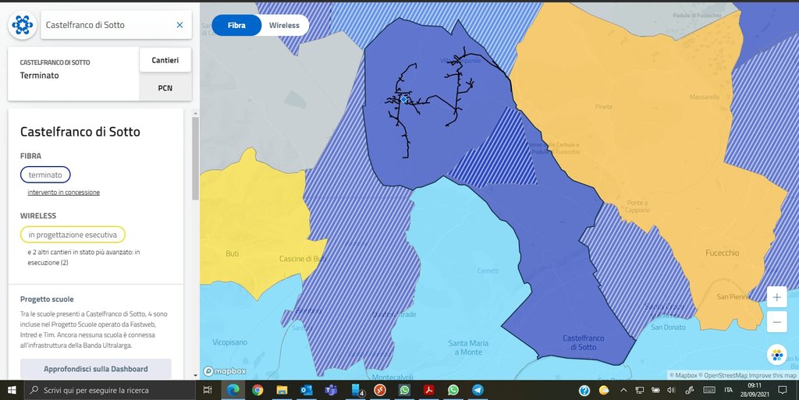Clear the Castelfranco di Sotto search
The width and height of the screenshot is (799, 400).
pyautogui.click(x=179, y=25)
